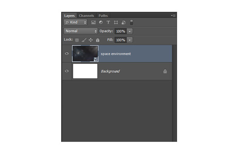
Task: Filter for smart objects icon
Action: 124,22
